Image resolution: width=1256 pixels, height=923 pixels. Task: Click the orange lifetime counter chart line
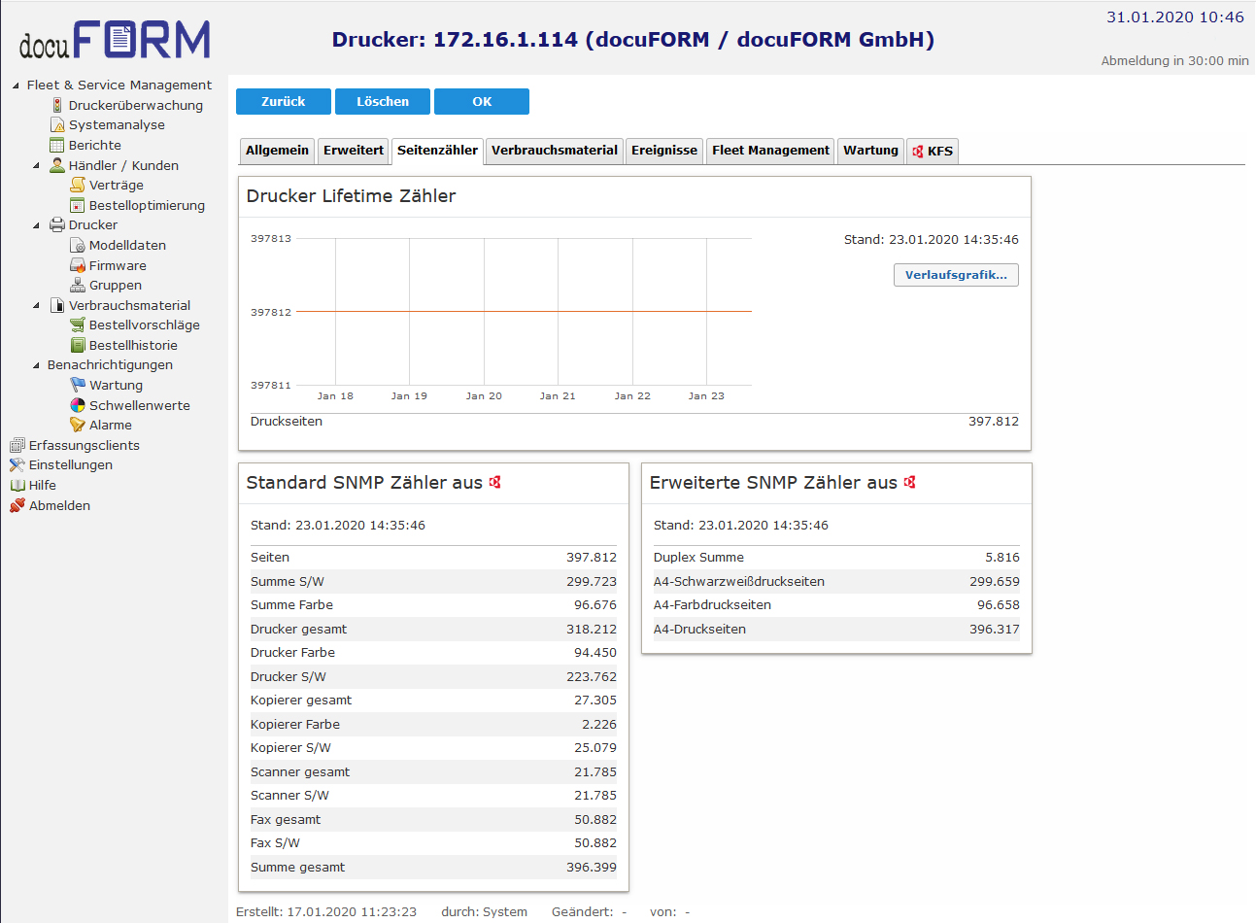(525, 311)
